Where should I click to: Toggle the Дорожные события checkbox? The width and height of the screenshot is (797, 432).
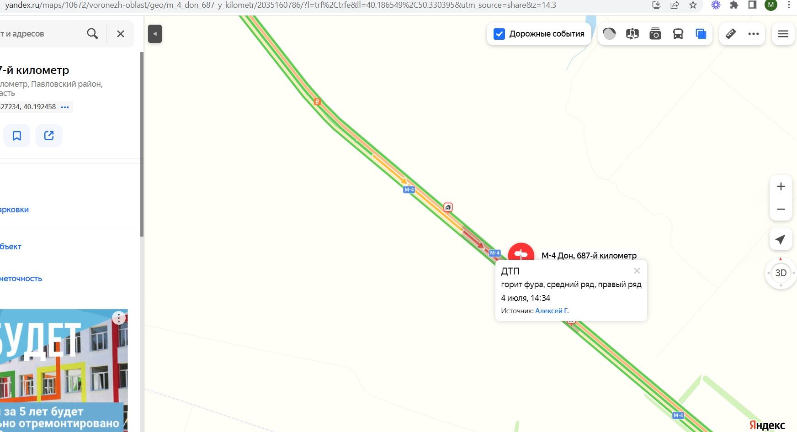coord(499,34)
